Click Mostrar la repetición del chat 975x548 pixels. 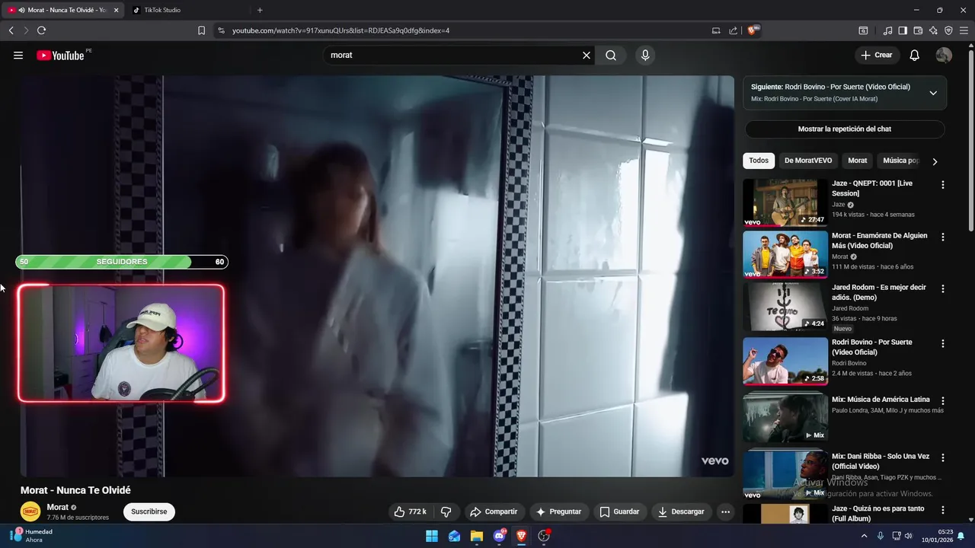(845, 129)
